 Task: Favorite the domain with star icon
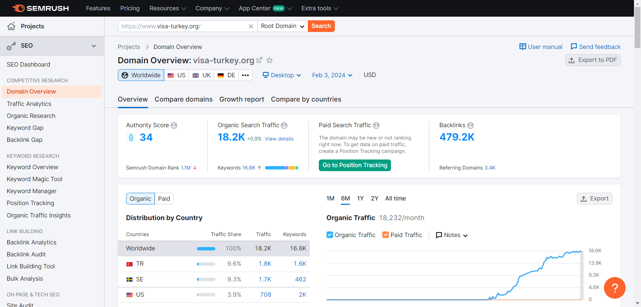tap(269, 60)
